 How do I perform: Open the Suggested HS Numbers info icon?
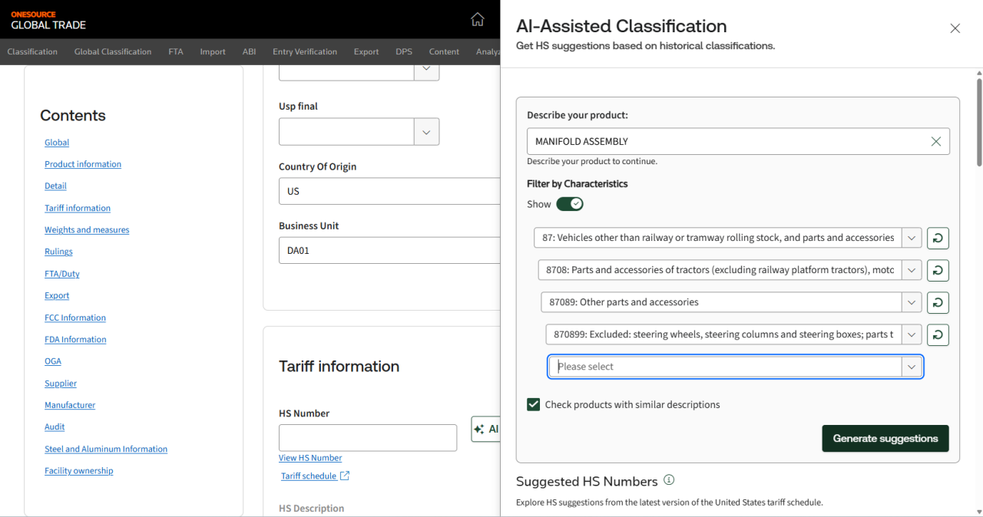669,480
